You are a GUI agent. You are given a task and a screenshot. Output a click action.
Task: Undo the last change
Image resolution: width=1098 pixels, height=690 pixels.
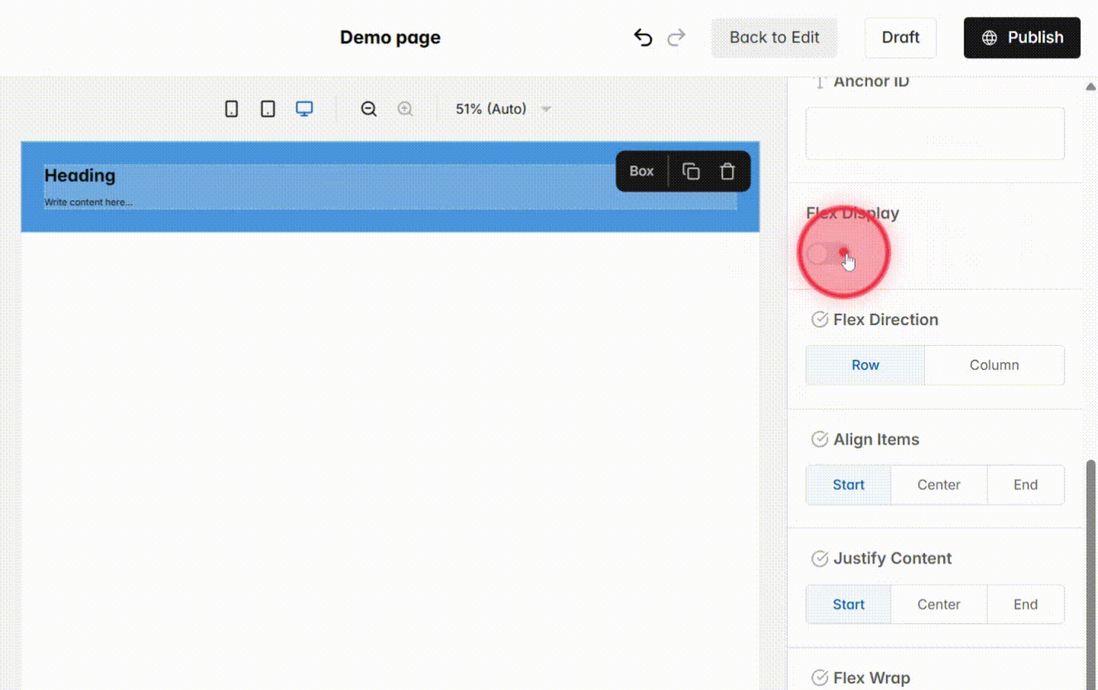[x=643, y=37]
